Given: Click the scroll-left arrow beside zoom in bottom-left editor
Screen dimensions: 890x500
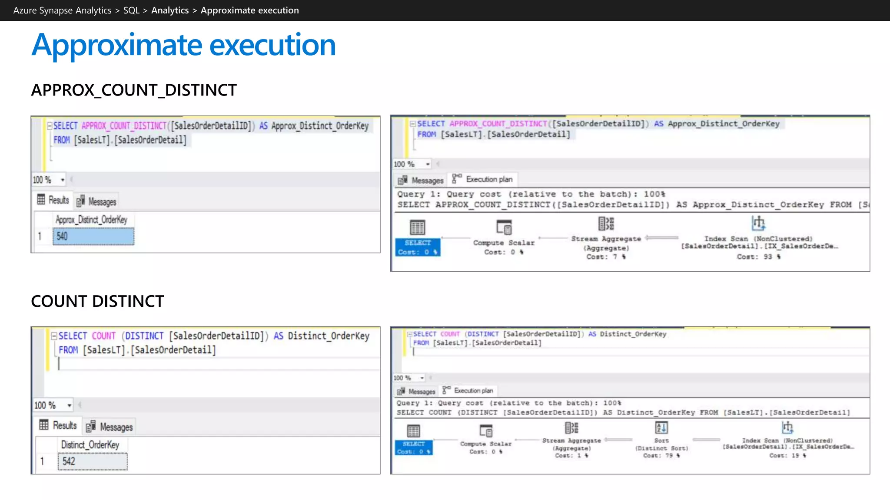Looking at the screenshot, I should coord(80,405).
